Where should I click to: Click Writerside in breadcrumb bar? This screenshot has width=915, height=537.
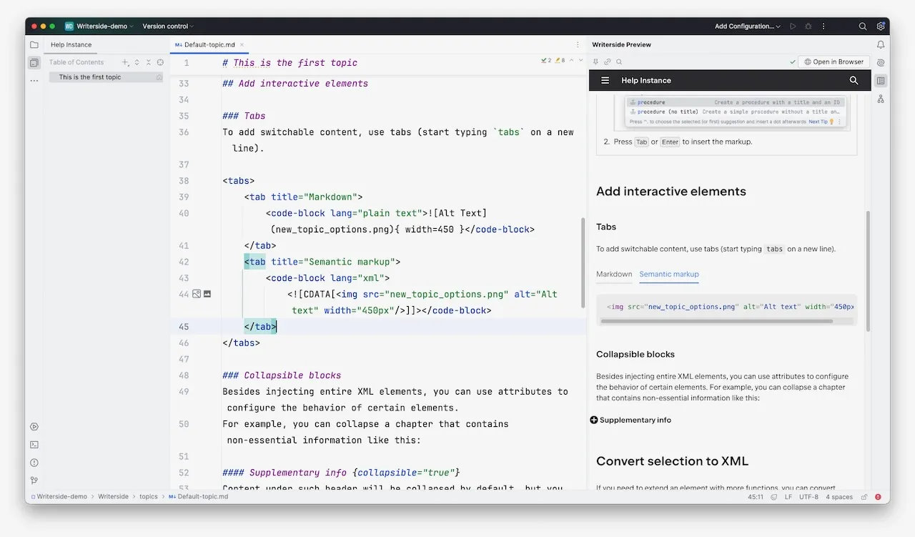point(113,497)
